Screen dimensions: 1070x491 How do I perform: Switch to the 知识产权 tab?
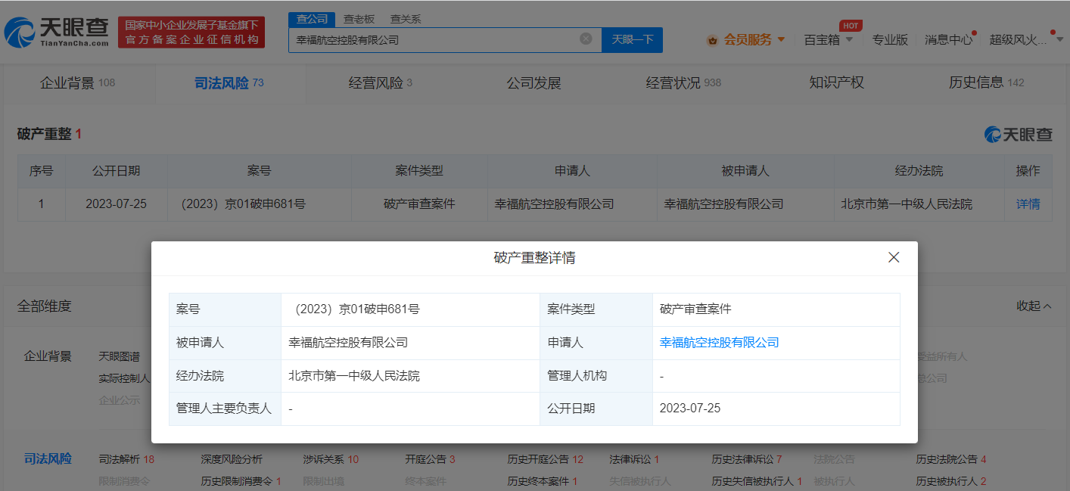pos(837,83)
